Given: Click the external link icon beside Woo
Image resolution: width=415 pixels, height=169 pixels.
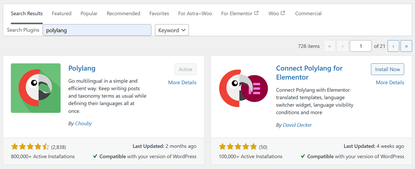Looking at the screenshot, I should point(283,13).
